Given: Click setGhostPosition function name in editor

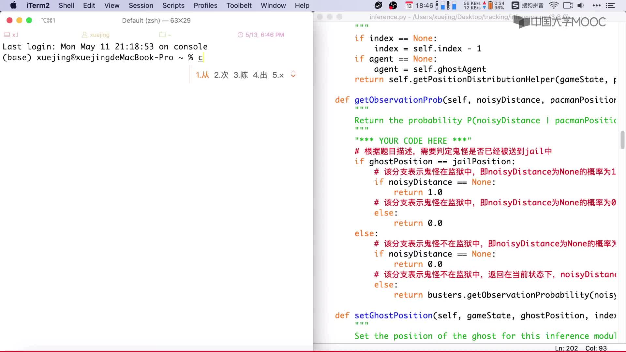Looking at the screenshot, I should click(393, 315).
